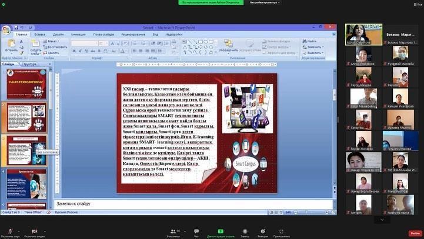Open the Zoom apps (Приложения) button
424x239 pixels.
pos(282,231)
